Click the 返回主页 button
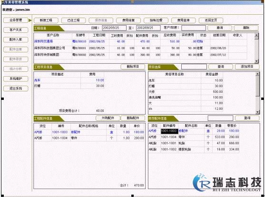Viewport: 265px width, 197px height. click(x=211, y=20)
